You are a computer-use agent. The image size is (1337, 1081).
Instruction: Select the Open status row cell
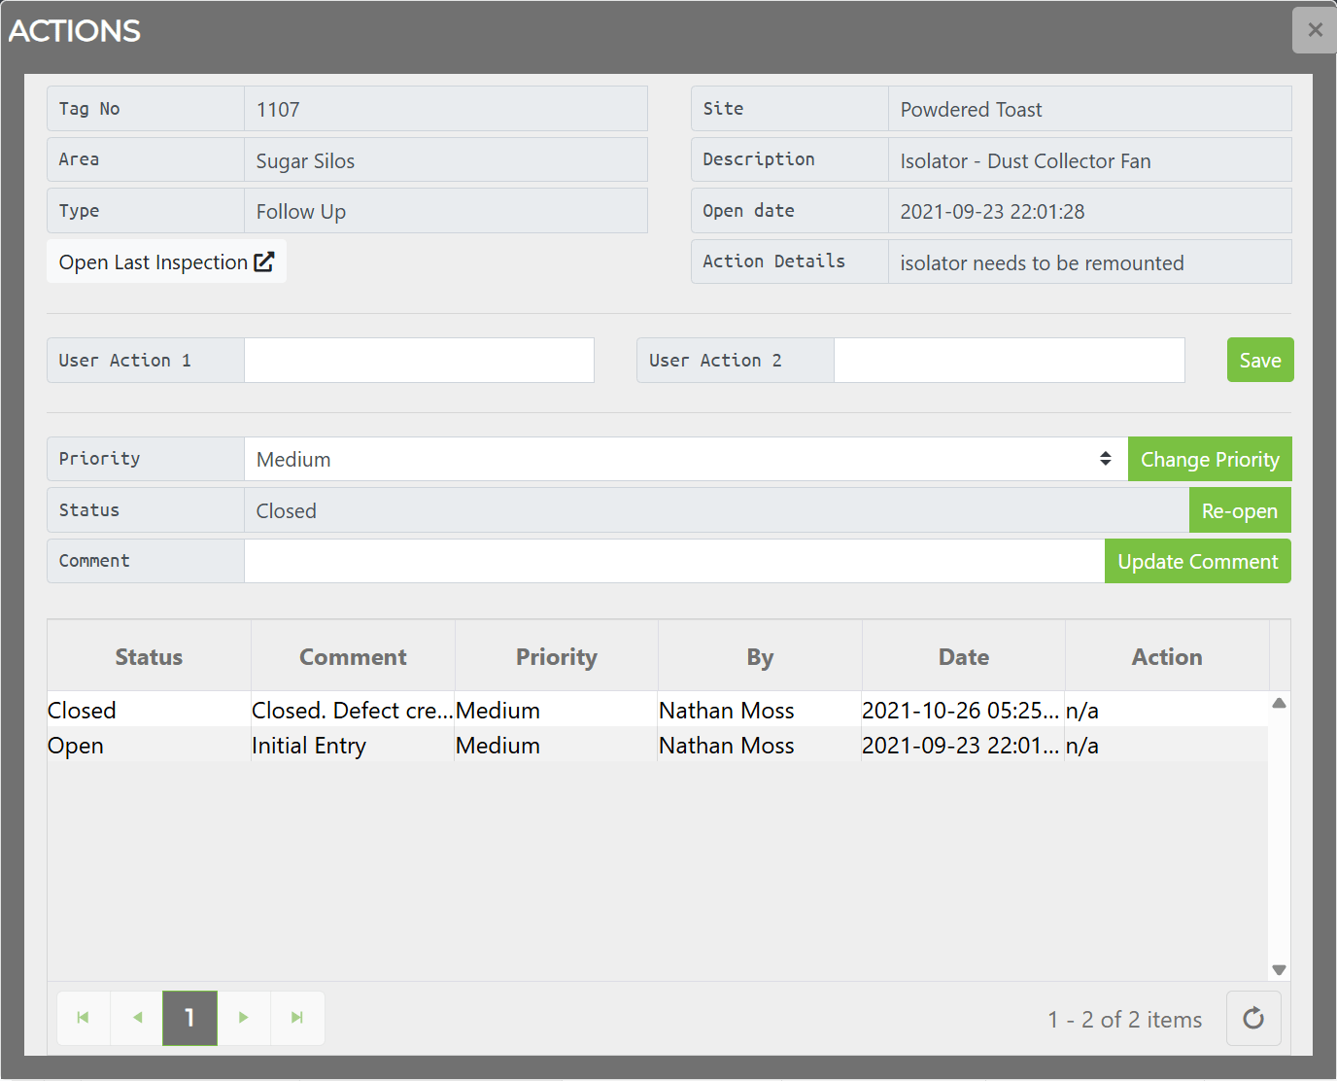pos(149,745)
